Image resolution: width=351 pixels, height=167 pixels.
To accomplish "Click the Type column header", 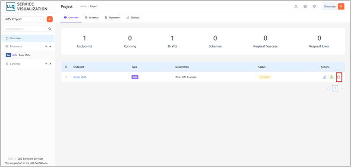I will (134, 67).
